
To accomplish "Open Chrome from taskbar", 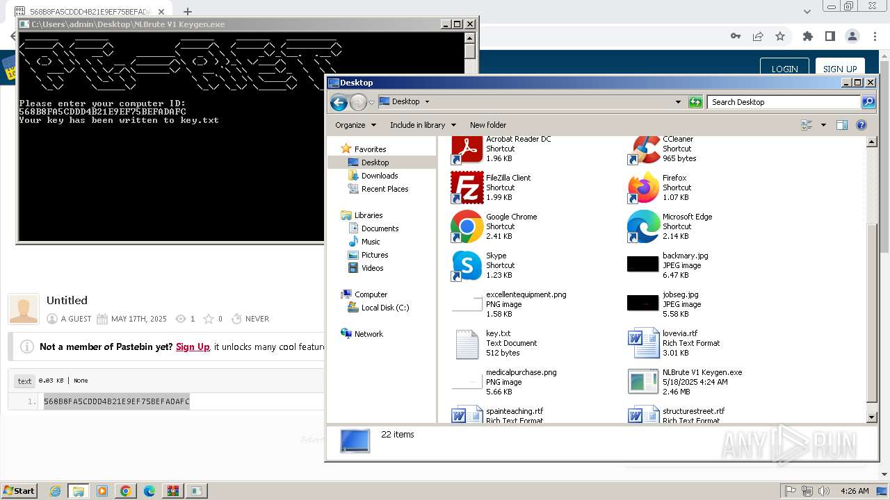I will 126,491.
